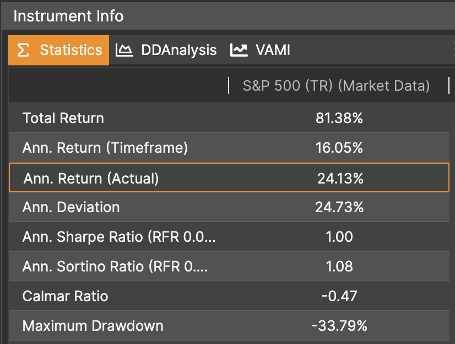Viewport: 455px width, 344px height.
Task: Click the VAMI line chart icon
Action: pos(239,51)
